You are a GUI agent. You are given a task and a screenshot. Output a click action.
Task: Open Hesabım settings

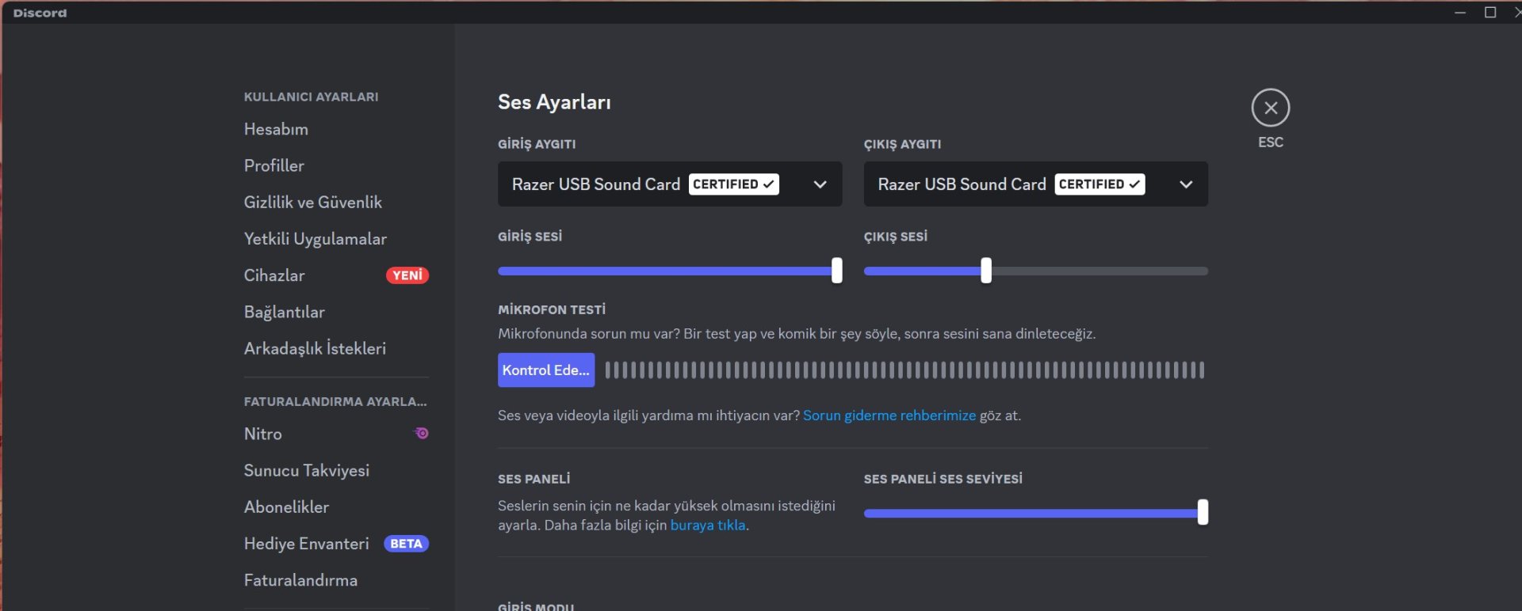276,129
